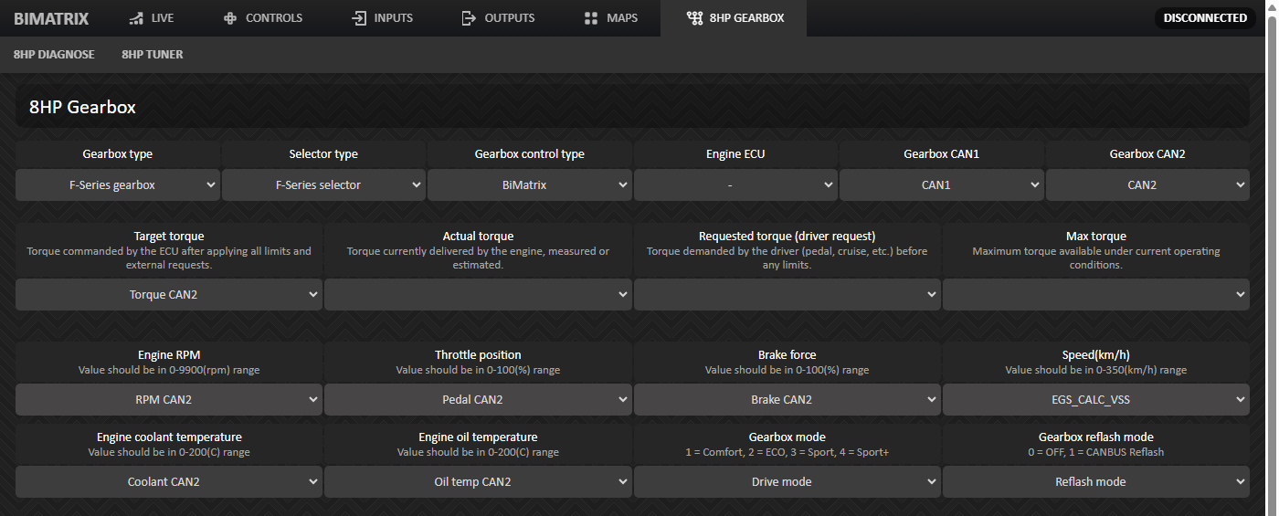1279x516 pixels.
Task: Open the empty Actual torque dropdown
Action: tap(478, 295)
